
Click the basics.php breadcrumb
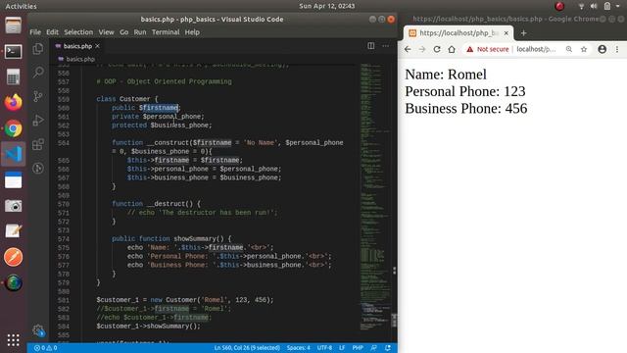80,59
